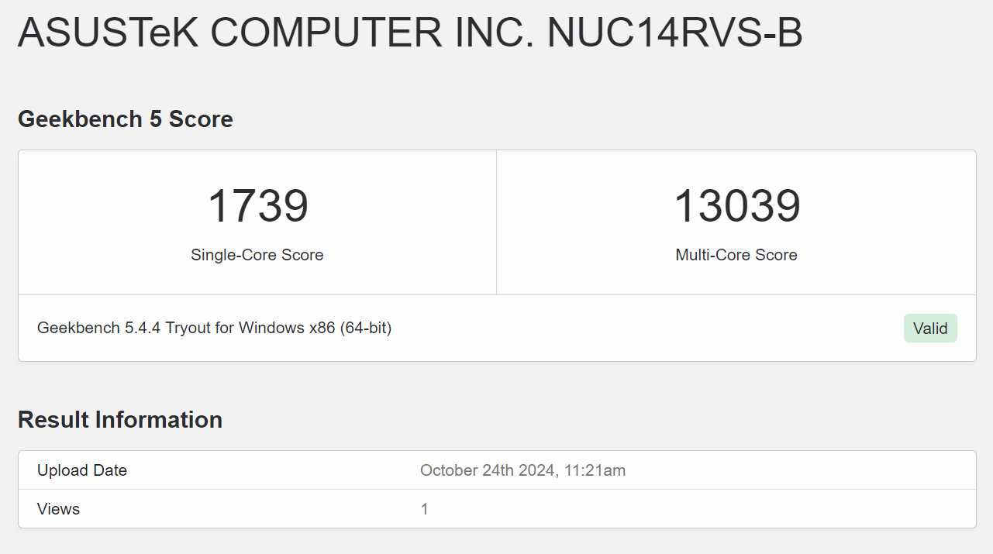
Task: Select the Multi-Core Score label
Action: pyautogui.click(x=736, y=255)
